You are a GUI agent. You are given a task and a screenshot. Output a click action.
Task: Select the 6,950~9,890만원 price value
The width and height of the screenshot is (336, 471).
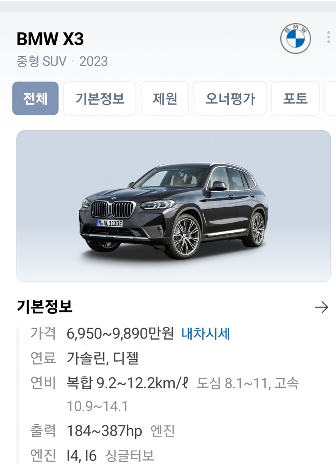coord(120,334)
